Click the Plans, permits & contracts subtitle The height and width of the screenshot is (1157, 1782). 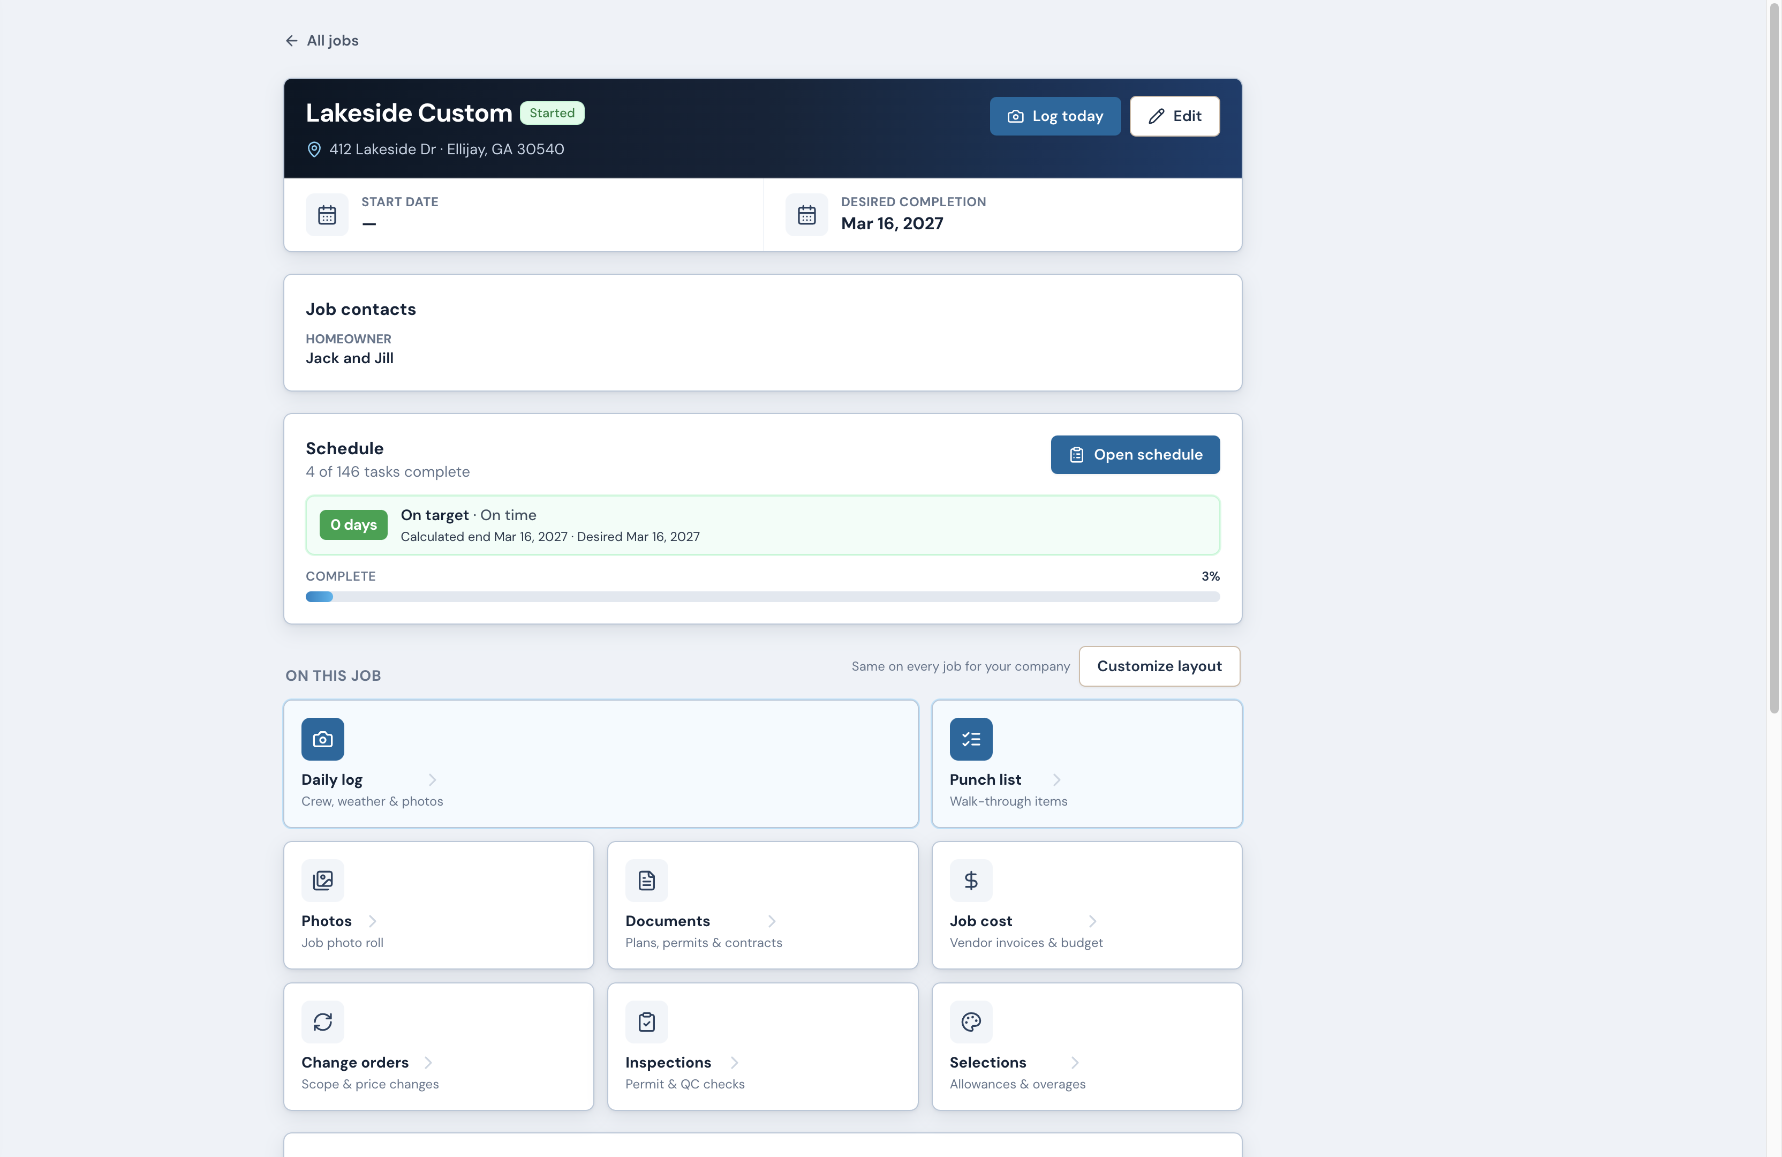coord(704,943)
